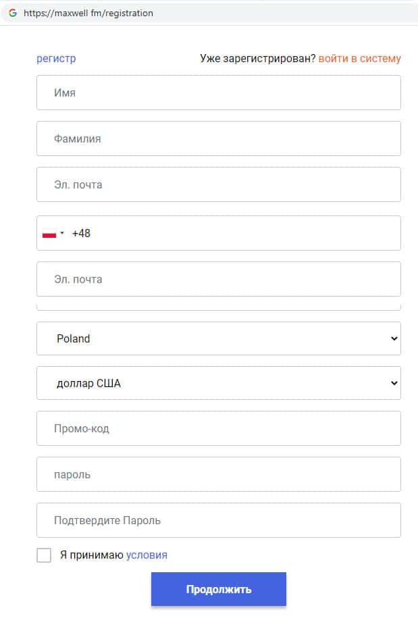Focus the 'Имя' input field

[218, 93]
